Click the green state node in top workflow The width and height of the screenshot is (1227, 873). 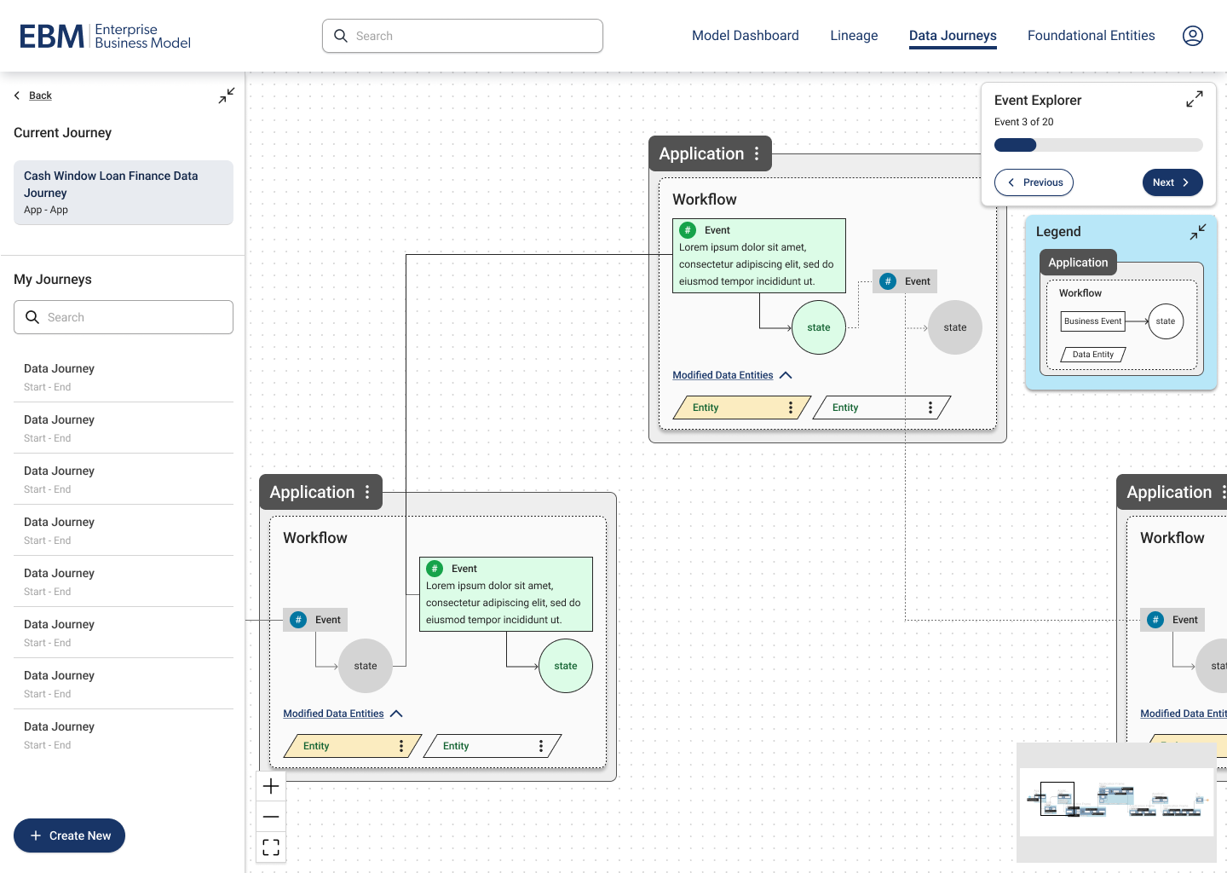tap(819, 327)
